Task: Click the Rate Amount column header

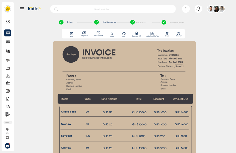Action: pyautogui.click(x=109, y=99)
